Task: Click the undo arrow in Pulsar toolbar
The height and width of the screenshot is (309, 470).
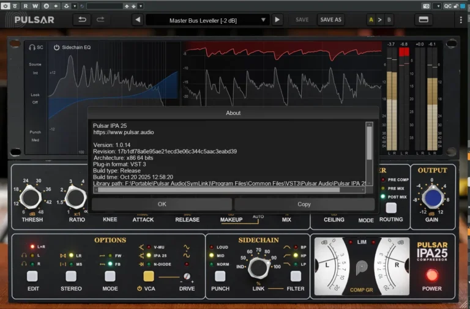Action: (82, 20)
